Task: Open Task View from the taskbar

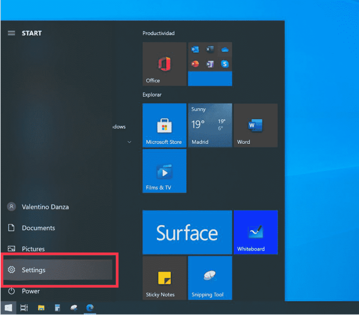Action: coord(24,308)
